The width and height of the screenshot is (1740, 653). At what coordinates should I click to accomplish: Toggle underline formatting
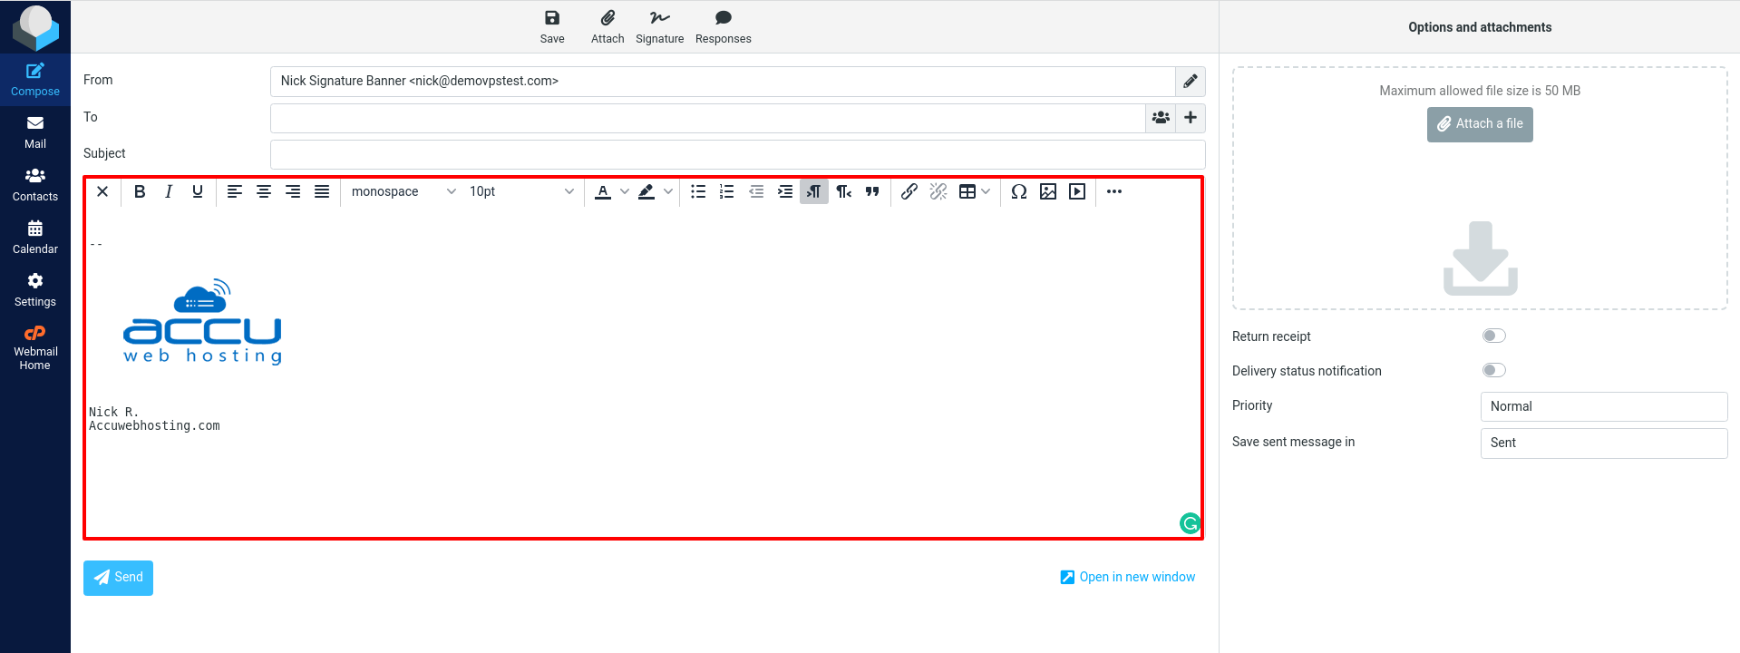coord(198,191)
